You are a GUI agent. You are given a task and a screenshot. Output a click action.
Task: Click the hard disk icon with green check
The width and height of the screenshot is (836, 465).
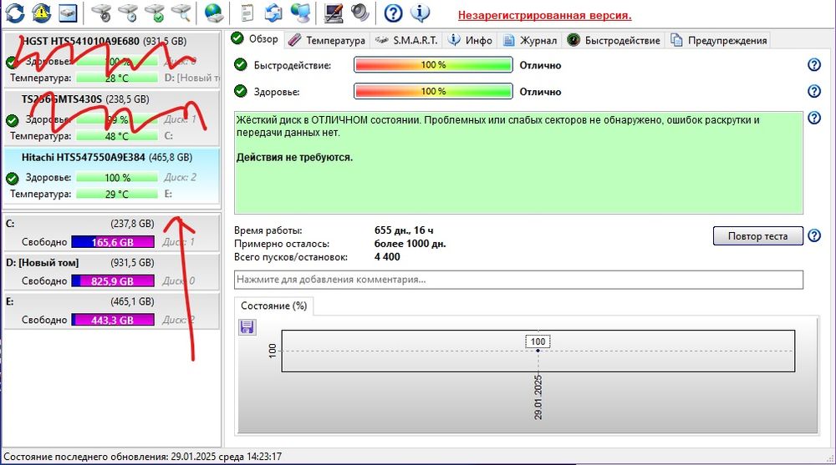[x=155, y=13]
